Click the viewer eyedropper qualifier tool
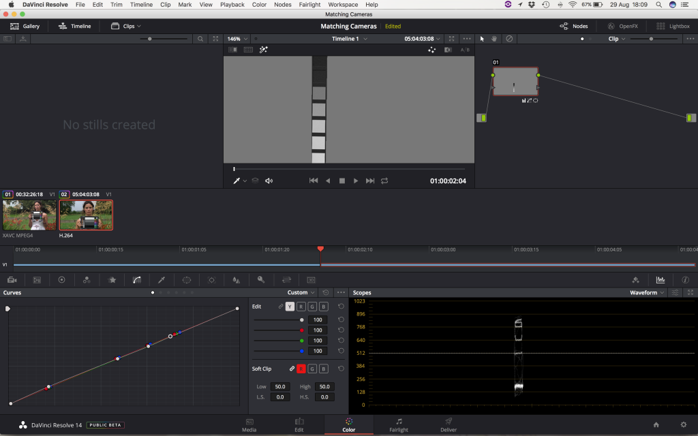 [x=237, y=181]
